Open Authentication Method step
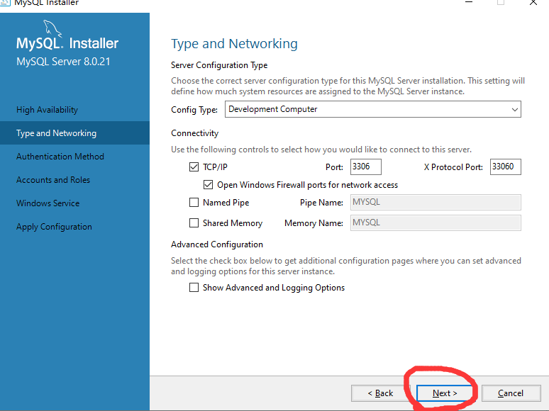Viewport: 549px width, 411px height. 60,157
